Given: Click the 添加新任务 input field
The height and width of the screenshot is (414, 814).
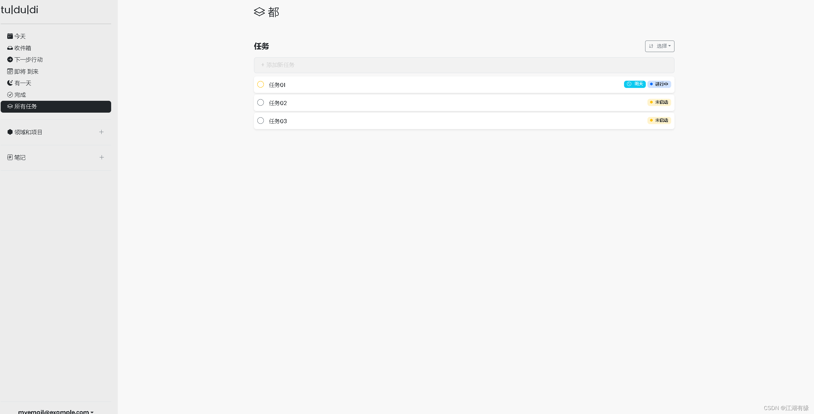Looking at the screenshot, I should coord(464,65).
